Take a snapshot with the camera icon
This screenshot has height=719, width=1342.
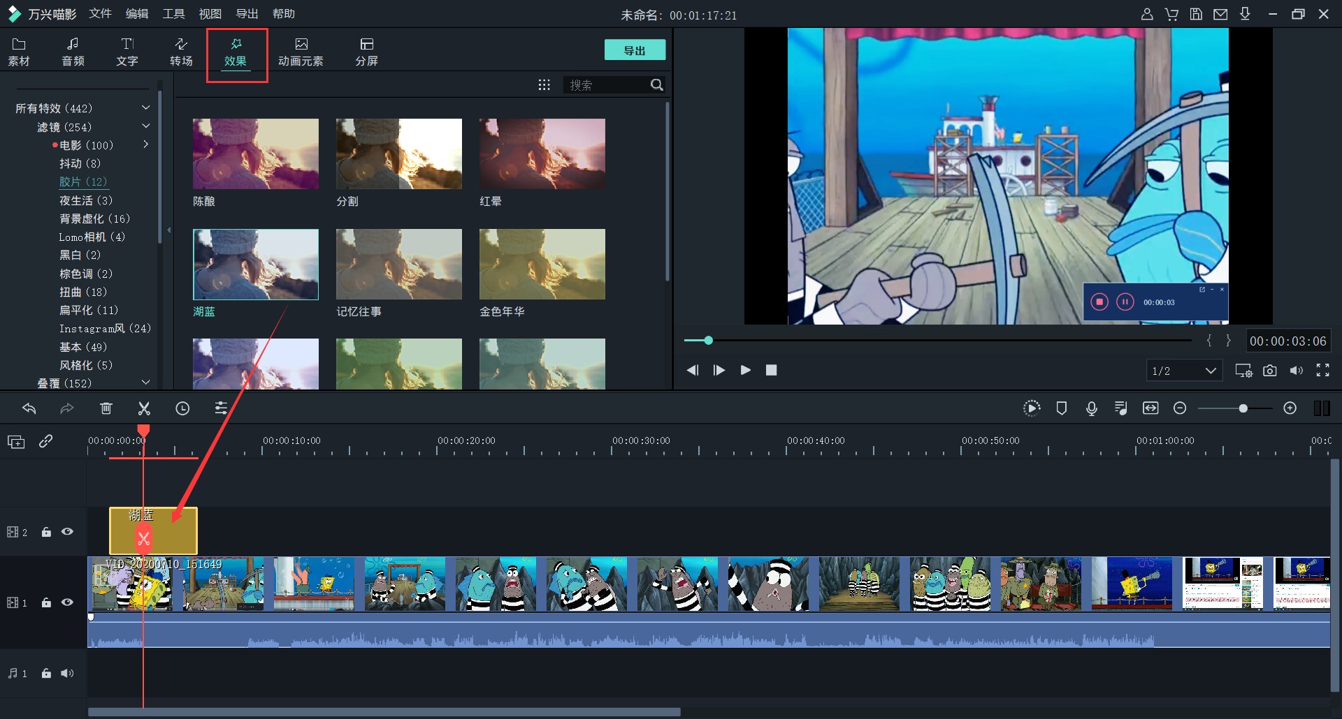pos(1270,371)
